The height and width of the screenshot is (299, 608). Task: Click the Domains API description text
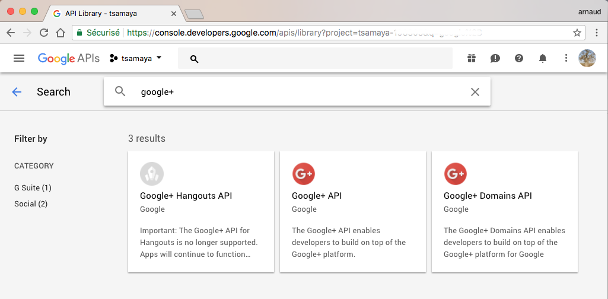(504, 243)
